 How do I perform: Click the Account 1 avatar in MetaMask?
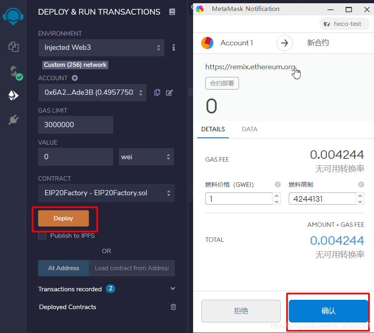207,43
